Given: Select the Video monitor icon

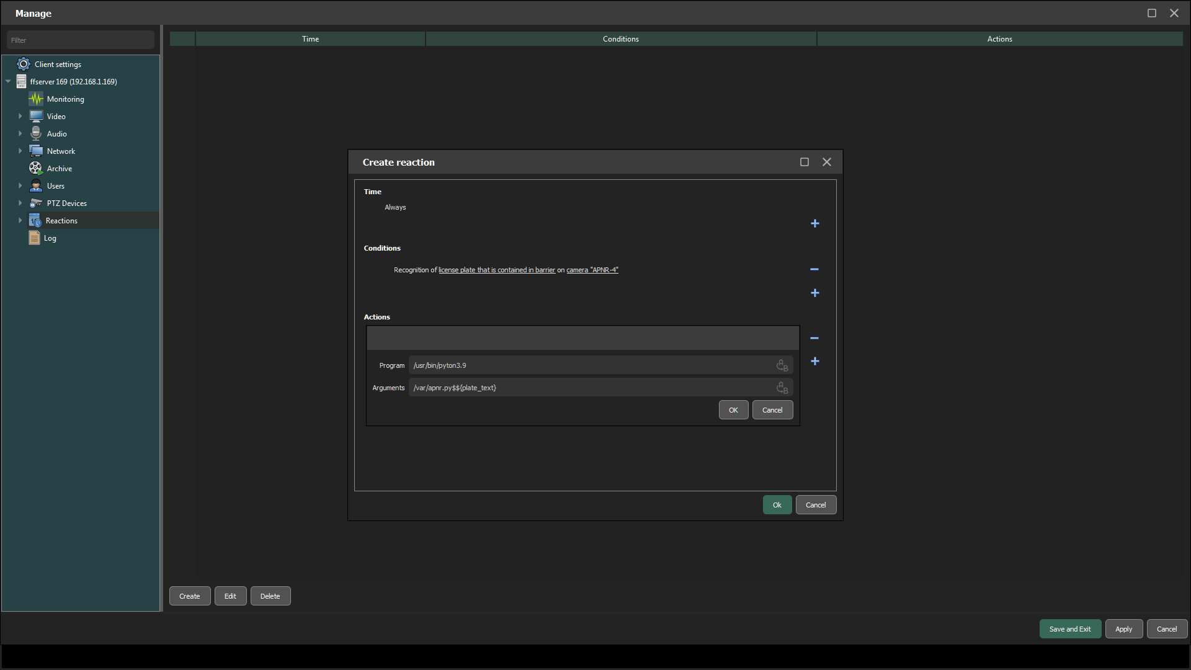Looking at the screenshot, I should click(36, 116).
